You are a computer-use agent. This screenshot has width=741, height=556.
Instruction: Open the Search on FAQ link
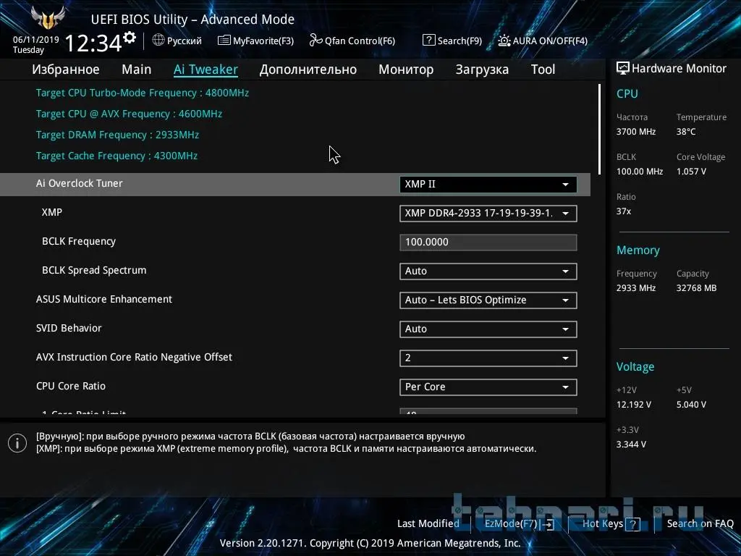(x=700, y=524)
